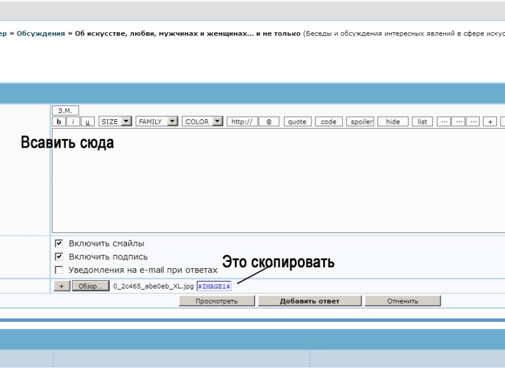Screen dimensions: 505x368
Task: Open the SIZE dropdown
Action: point(116,122)
